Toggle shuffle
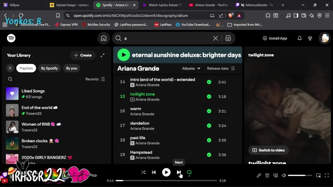The image size is (333, 187). (x=143, y=172)
